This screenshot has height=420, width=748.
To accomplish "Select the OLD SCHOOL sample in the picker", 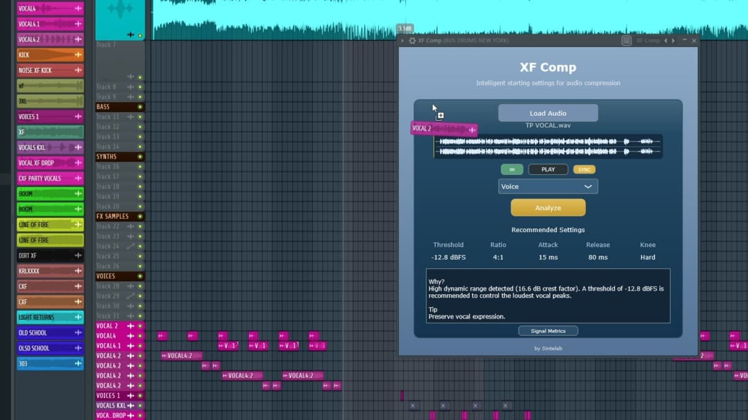I will pos(50,333).
